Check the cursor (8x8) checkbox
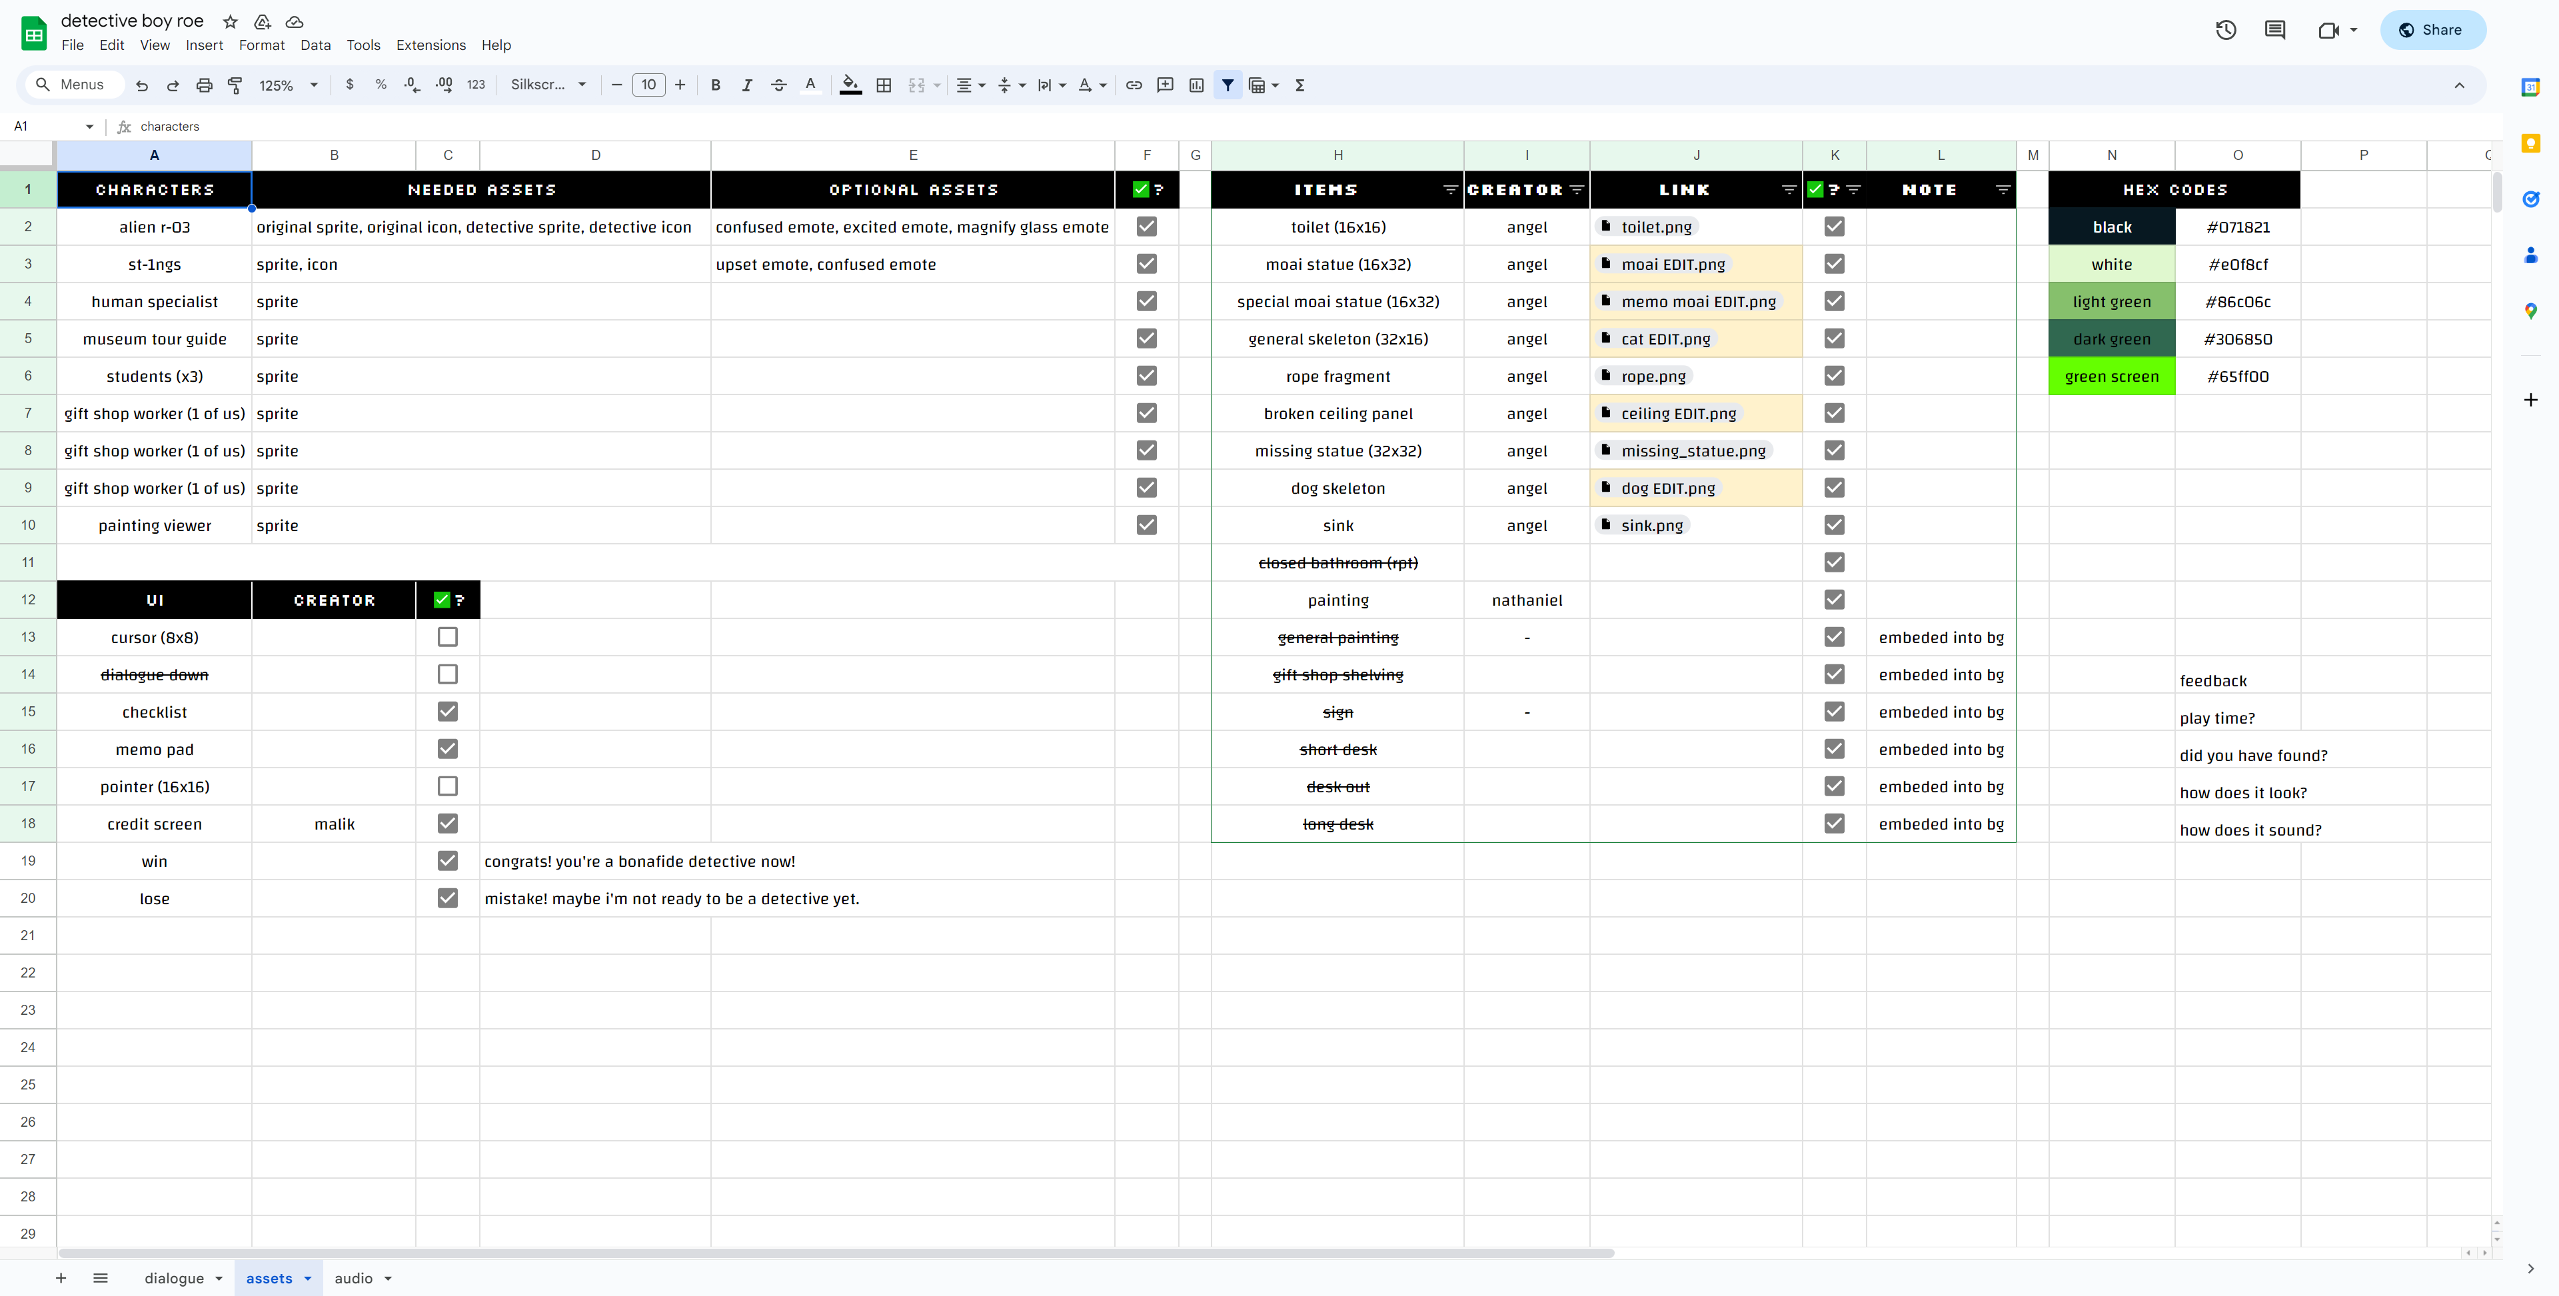This screenshot has height=1296, width=2559. 448,638
